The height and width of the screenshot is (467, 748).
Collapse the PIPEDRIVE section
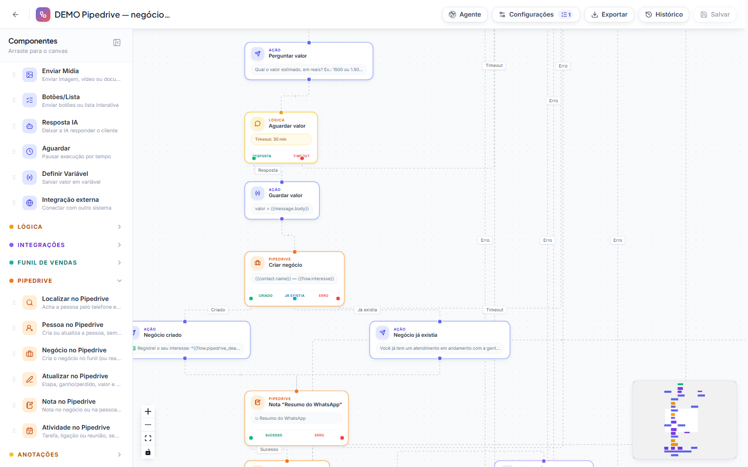(66, 281)
